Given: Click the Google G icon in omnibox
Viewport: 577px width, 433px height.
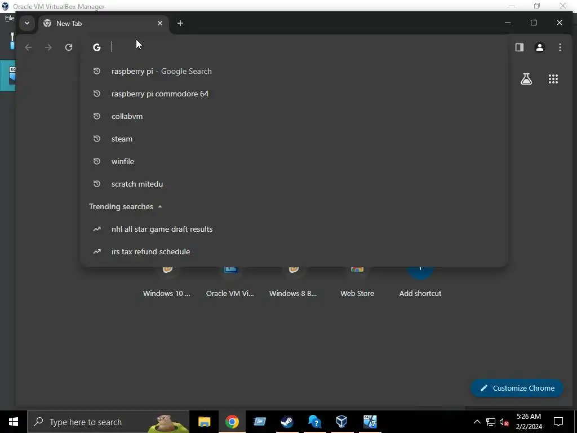Looking at the screenshot, I should (x=97, y=47).
